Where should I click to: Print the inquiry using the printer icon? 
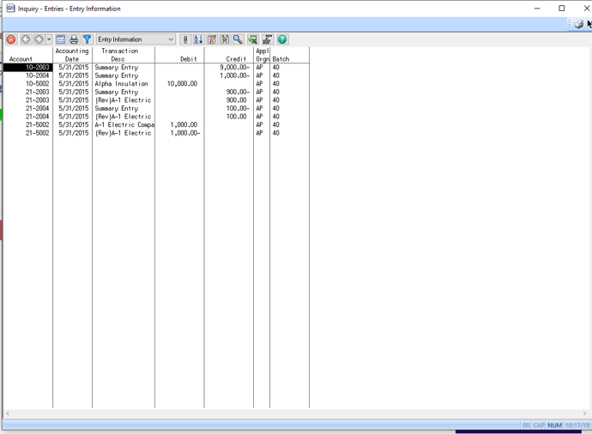click(x=74, y=39)
